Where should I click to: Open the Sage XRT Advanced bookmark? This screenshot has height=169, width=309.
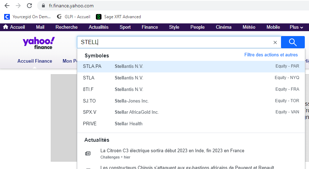118,17
